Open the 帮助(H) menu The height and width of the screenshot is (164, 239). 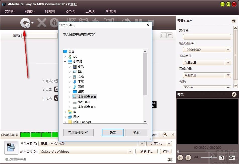point(111,11)
